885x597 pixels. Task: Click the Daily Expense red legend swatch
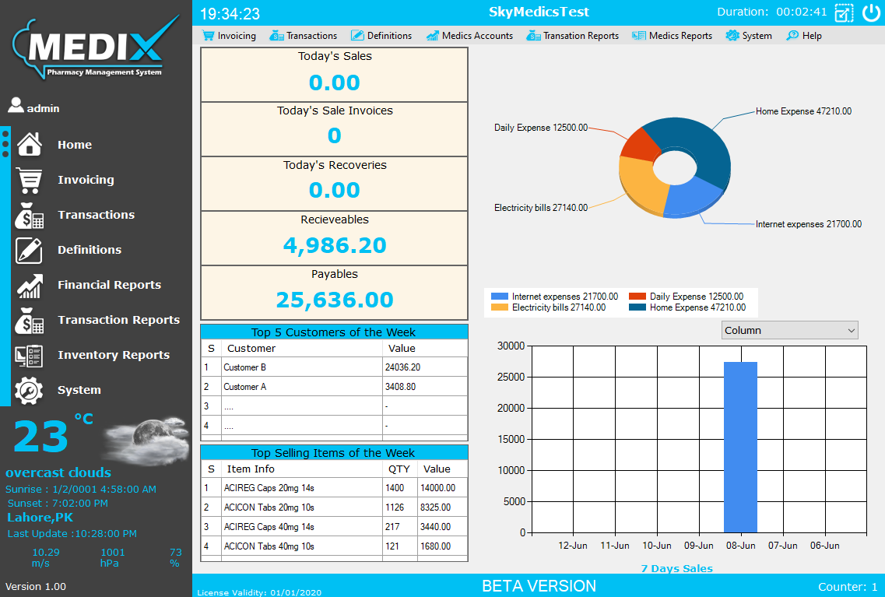tap(637, 297)
